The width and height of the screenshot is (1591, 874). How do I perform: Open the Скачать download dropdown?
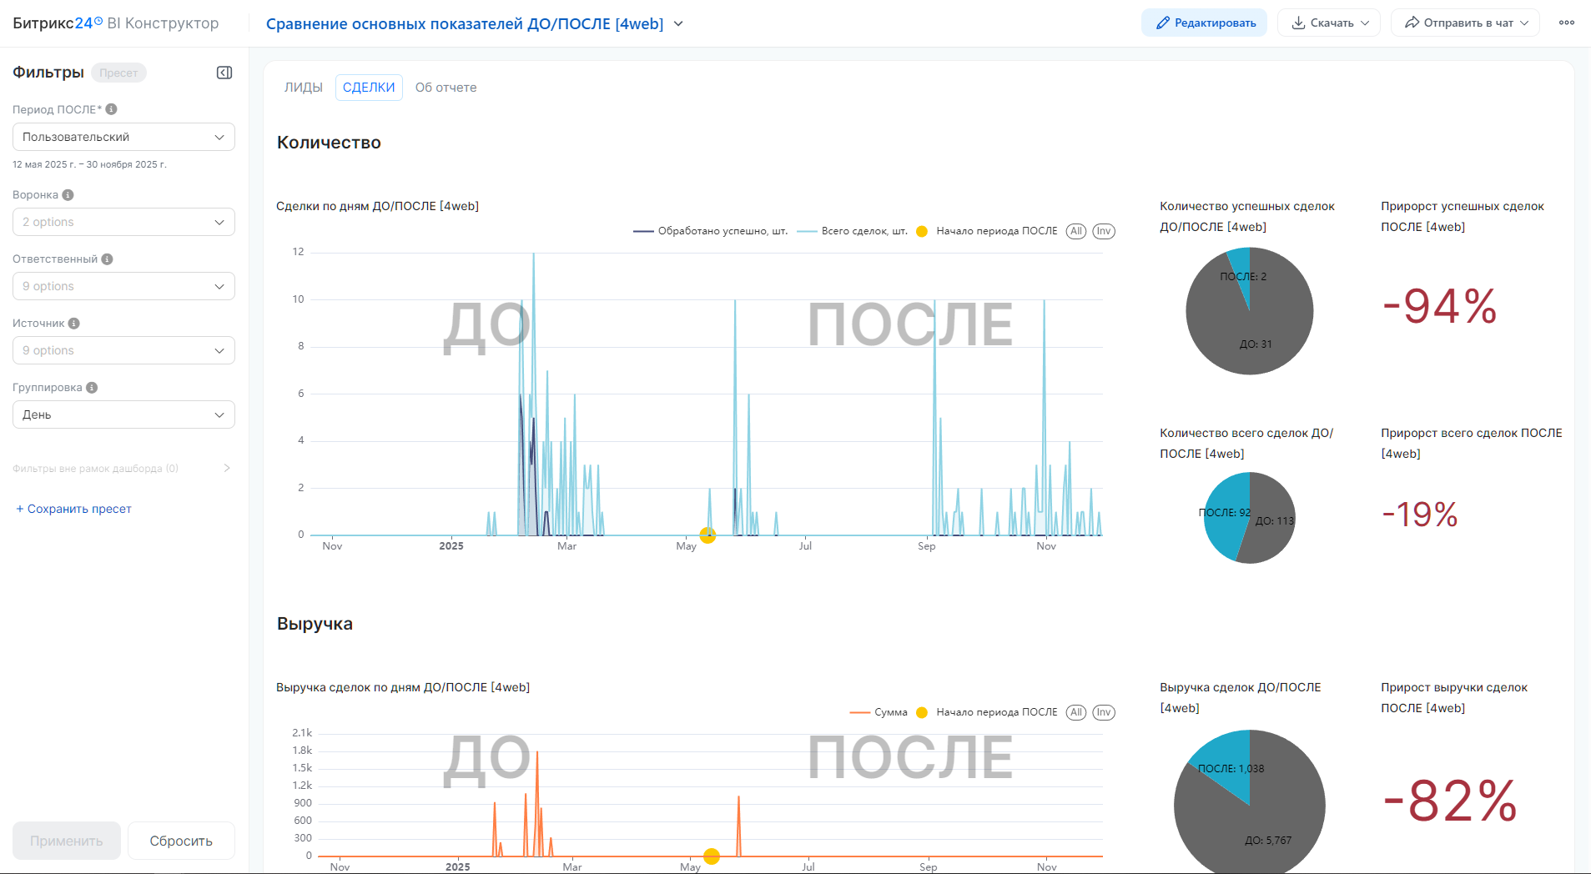click(x=1329, y=23)
